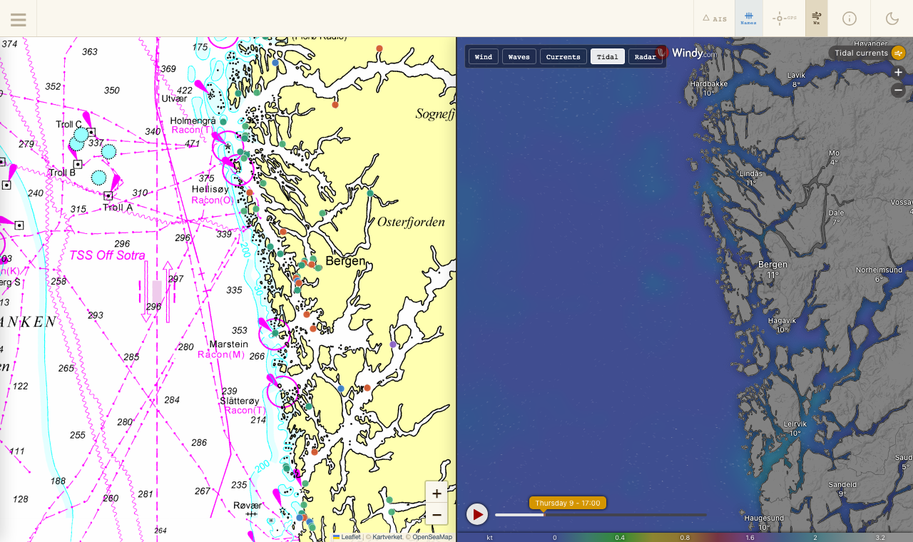This screenshot has height=542, width=913.
Task: Click the Røvær label on the chart
Action: [x=248, y=505]
